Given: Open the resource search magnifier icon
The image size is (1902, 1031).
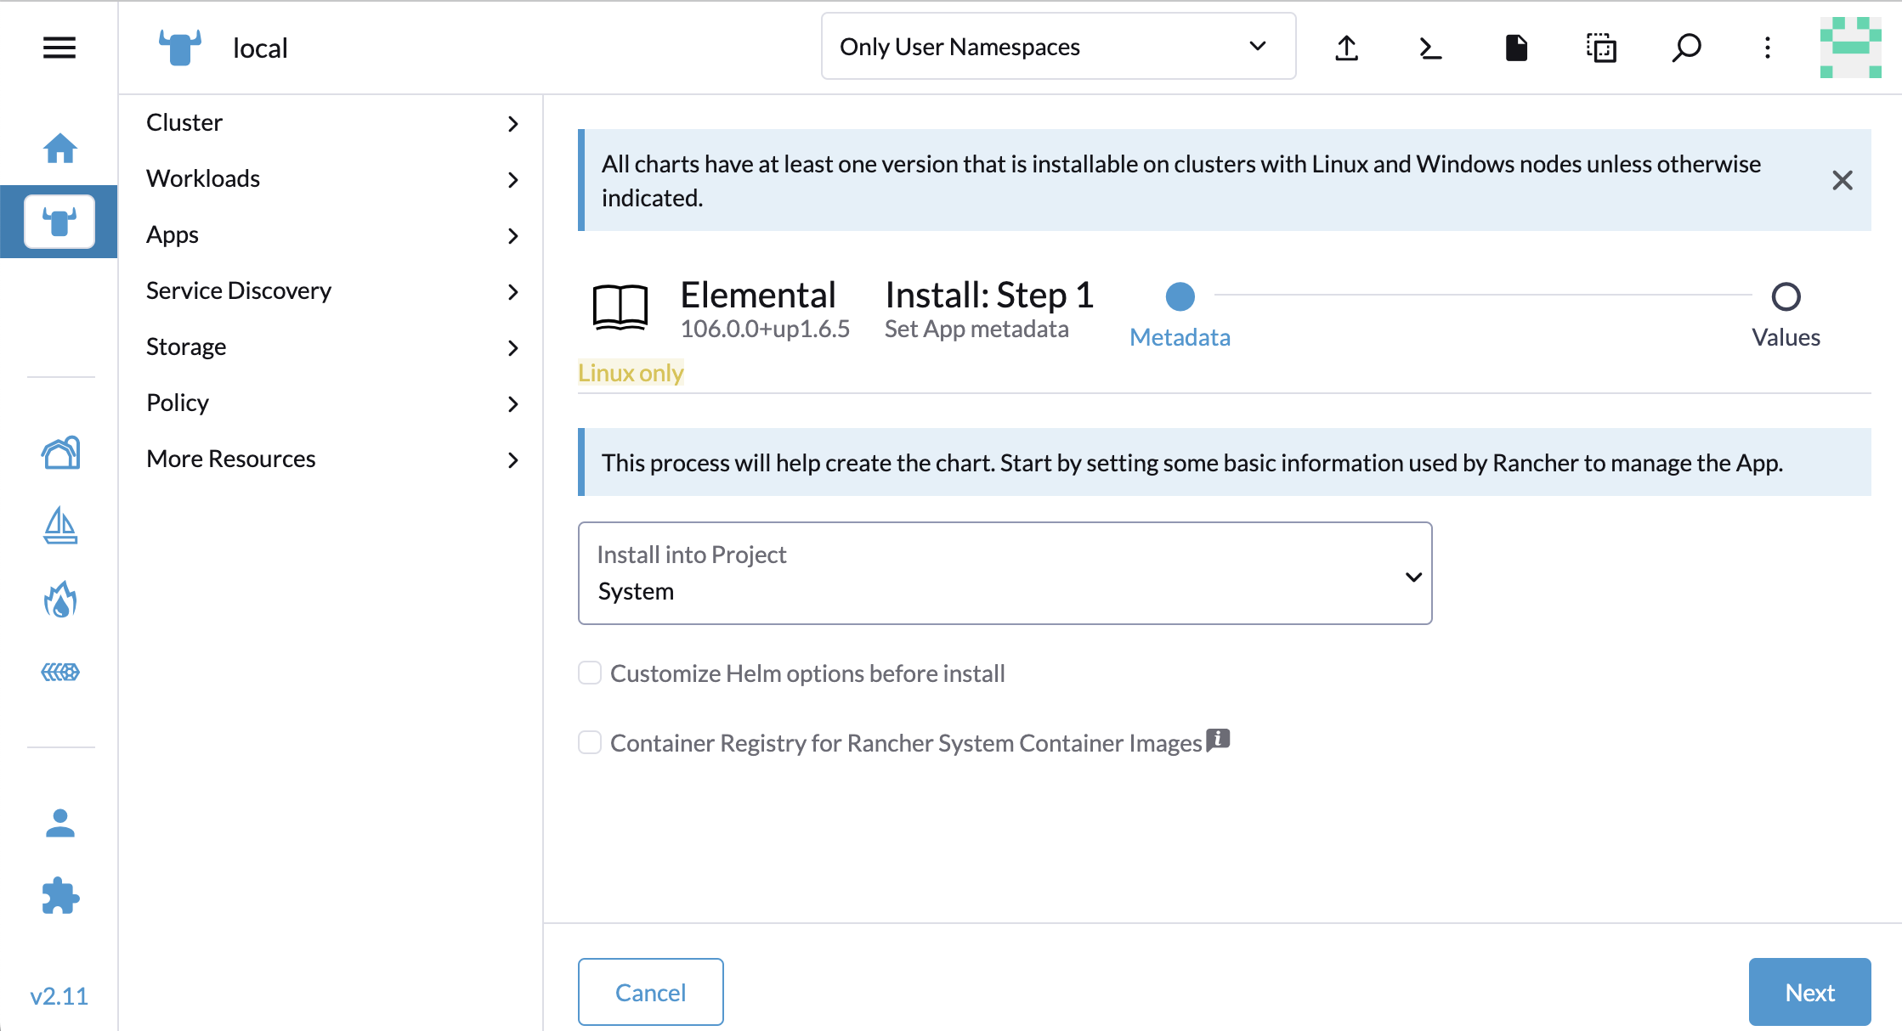Looking at the screenshot, I should [x=1686, y=48].
